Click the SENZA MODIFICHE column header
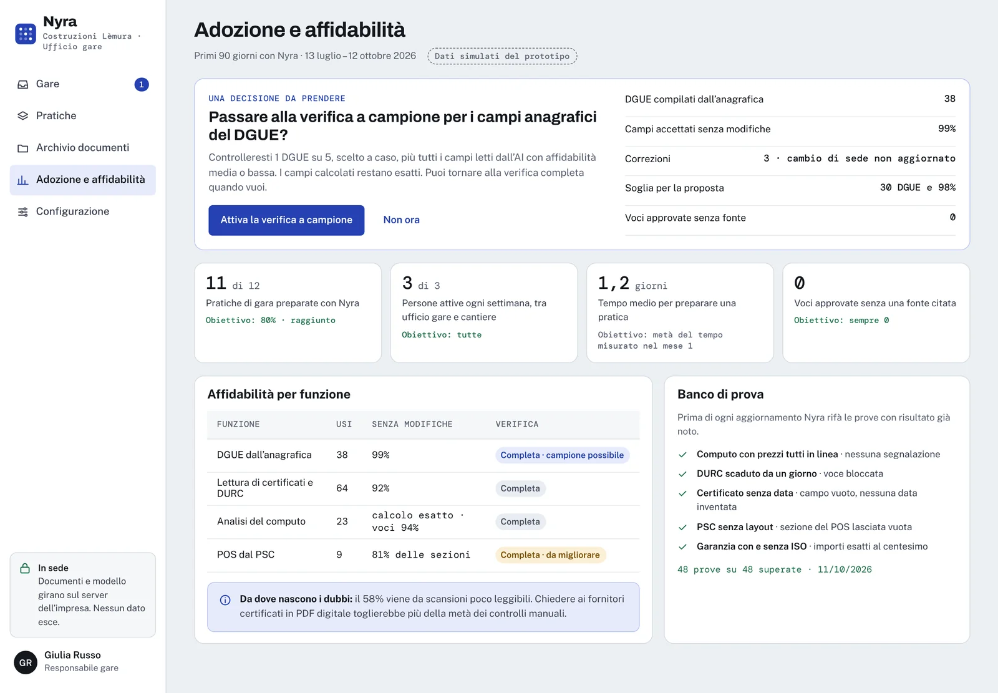Image resolution: width=998 pixels, height=693 pixels. pos(412,424)
